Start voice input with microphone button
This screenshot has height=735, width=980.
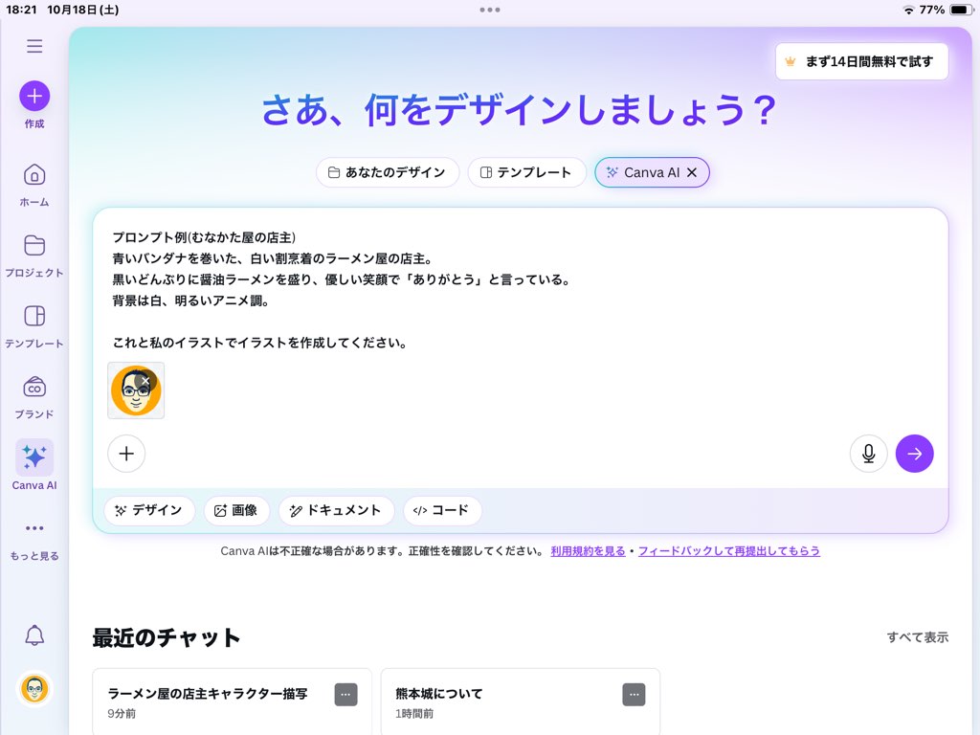pyautogui.click(x=868, y=454)
